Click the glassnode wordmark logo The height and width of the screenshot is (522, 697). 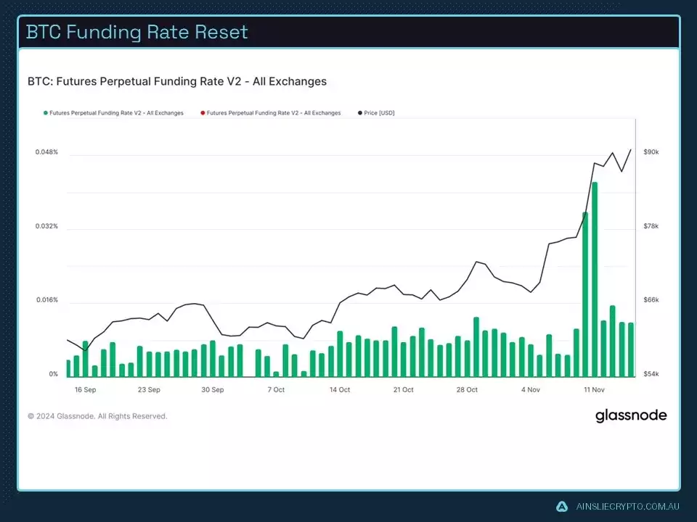coord(630,415)
